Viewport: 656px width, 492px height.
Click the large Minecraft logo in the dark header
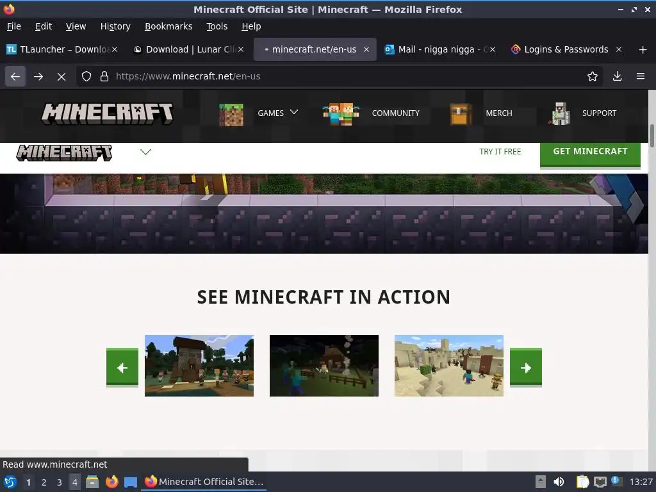click(x=107, y=114)
